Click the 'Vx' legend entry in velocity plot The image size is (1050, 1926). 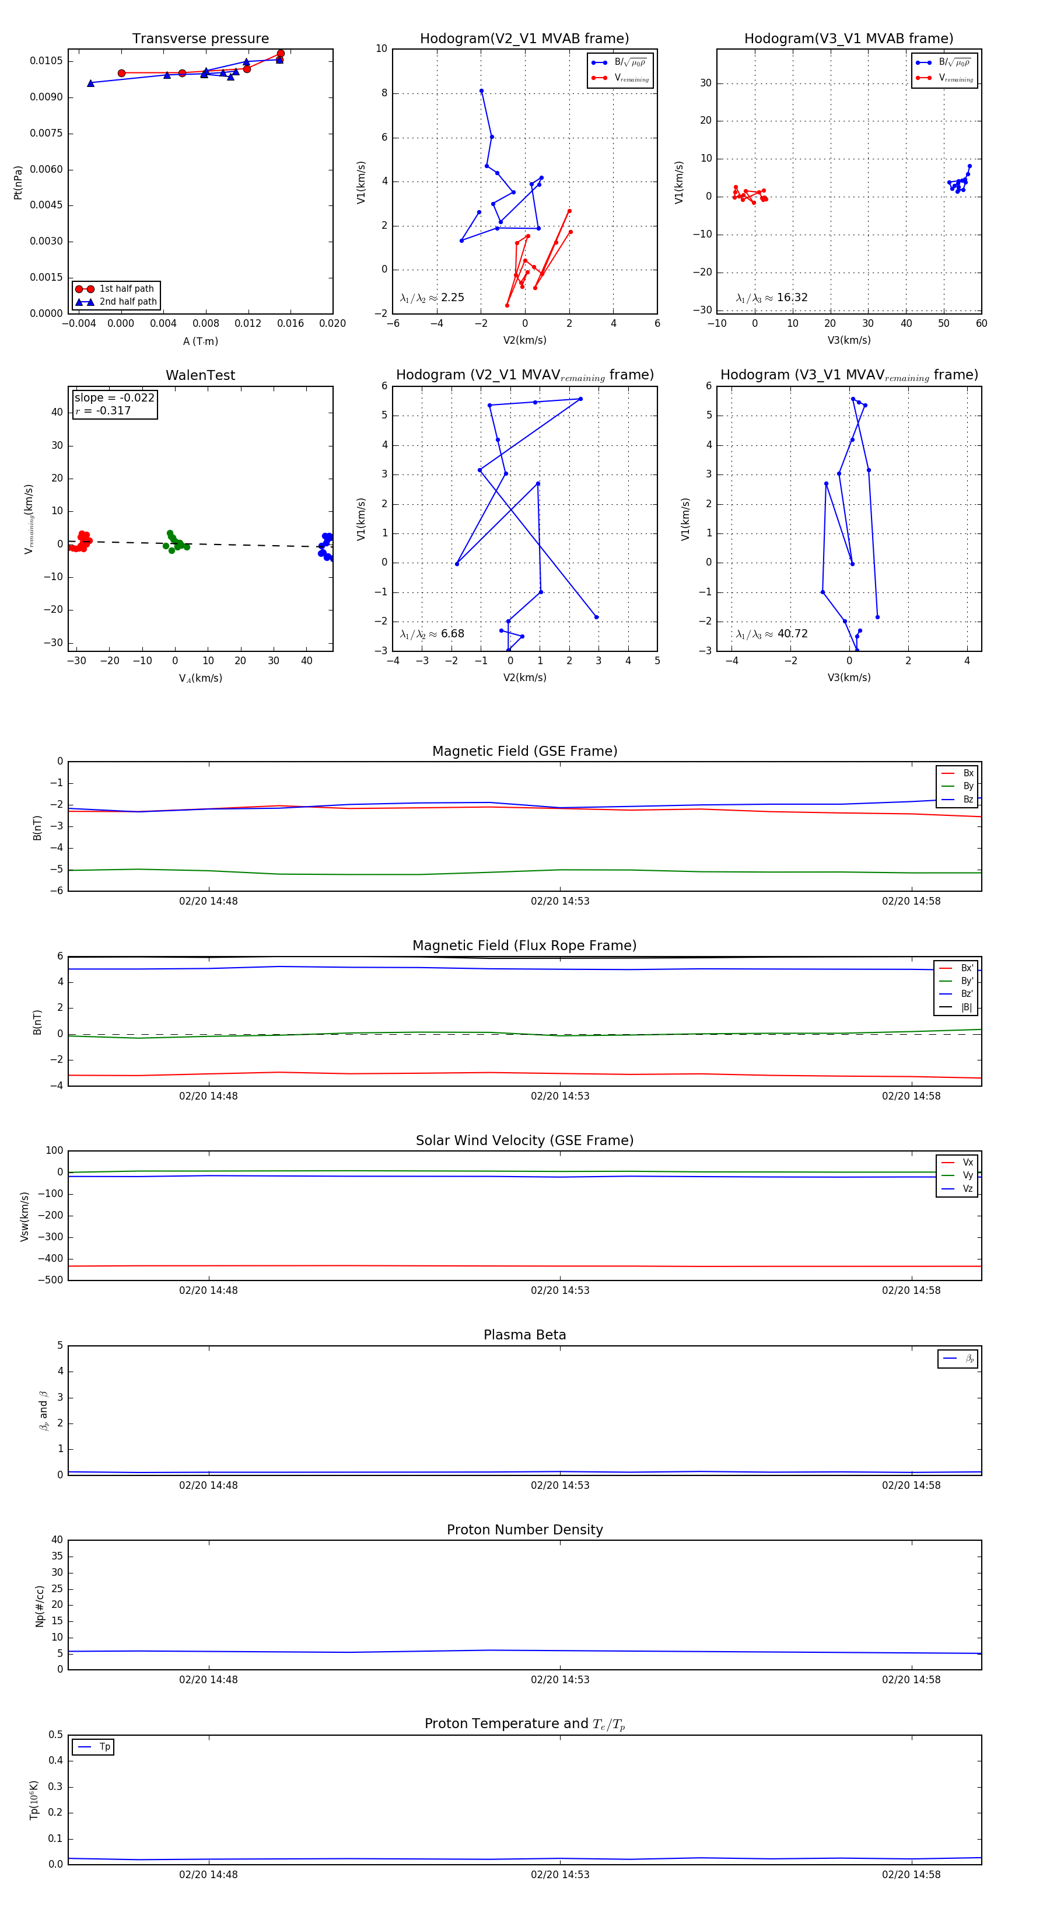pyautogui.click(x=957, y=1163)
